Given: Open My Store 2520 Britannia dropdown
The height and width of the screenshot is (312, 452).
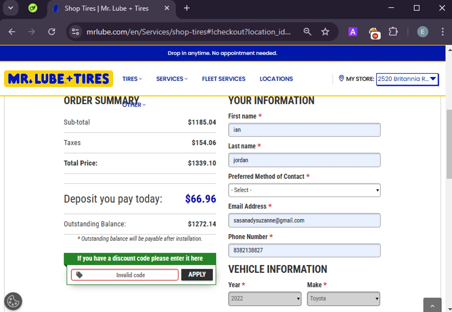Looking at the screenshot, I should (407, 79).
